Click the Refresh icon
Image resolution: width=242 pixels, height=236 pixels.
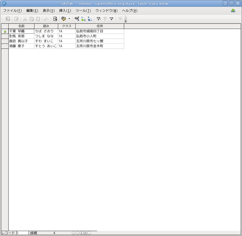64,19
